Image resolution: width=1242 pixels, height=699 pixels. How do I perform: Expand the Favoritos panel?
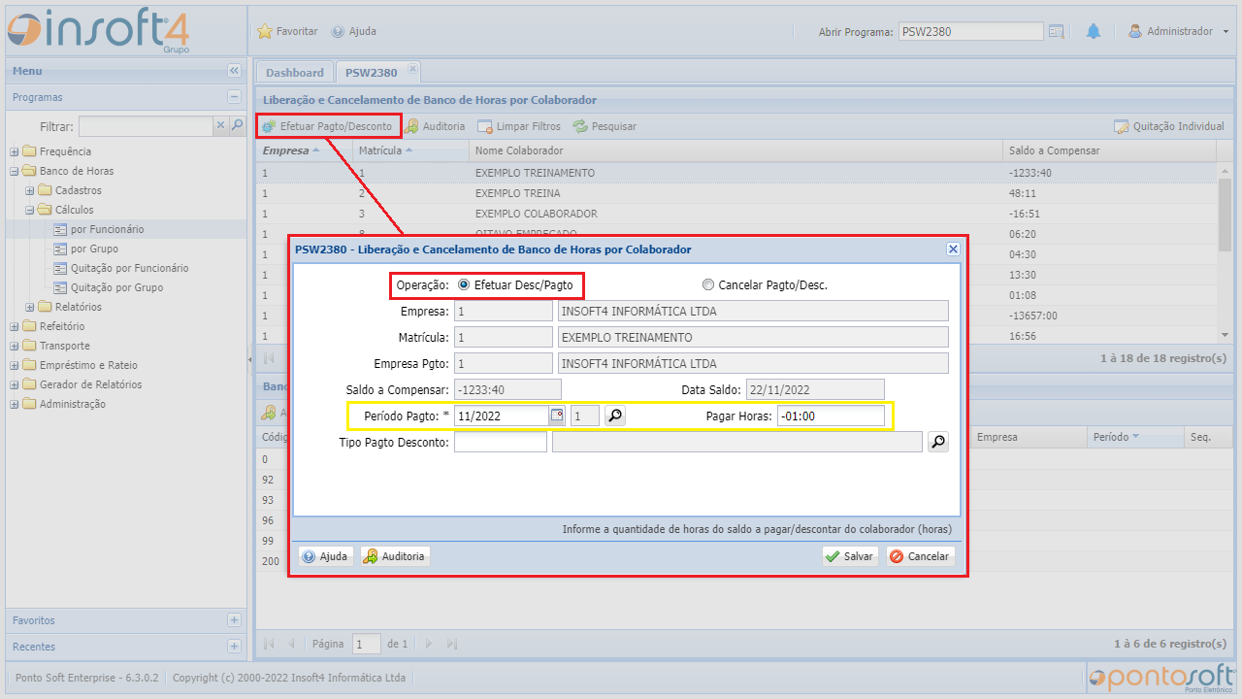(x=234, y=620)
